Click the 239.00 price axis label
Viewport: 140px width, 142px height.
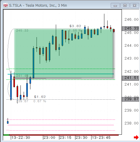(132, 110)
